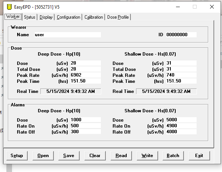Open the Dose Profile tab
The image size is (222, 172).
point(118,17)
